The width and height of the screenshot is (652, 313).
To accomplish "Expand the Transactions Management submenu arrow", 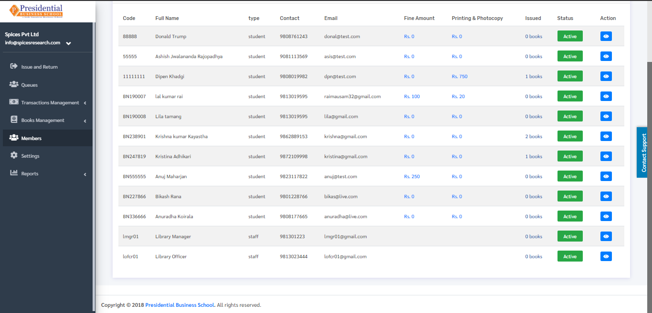I will pyautogui.click(x=85, y=103).
